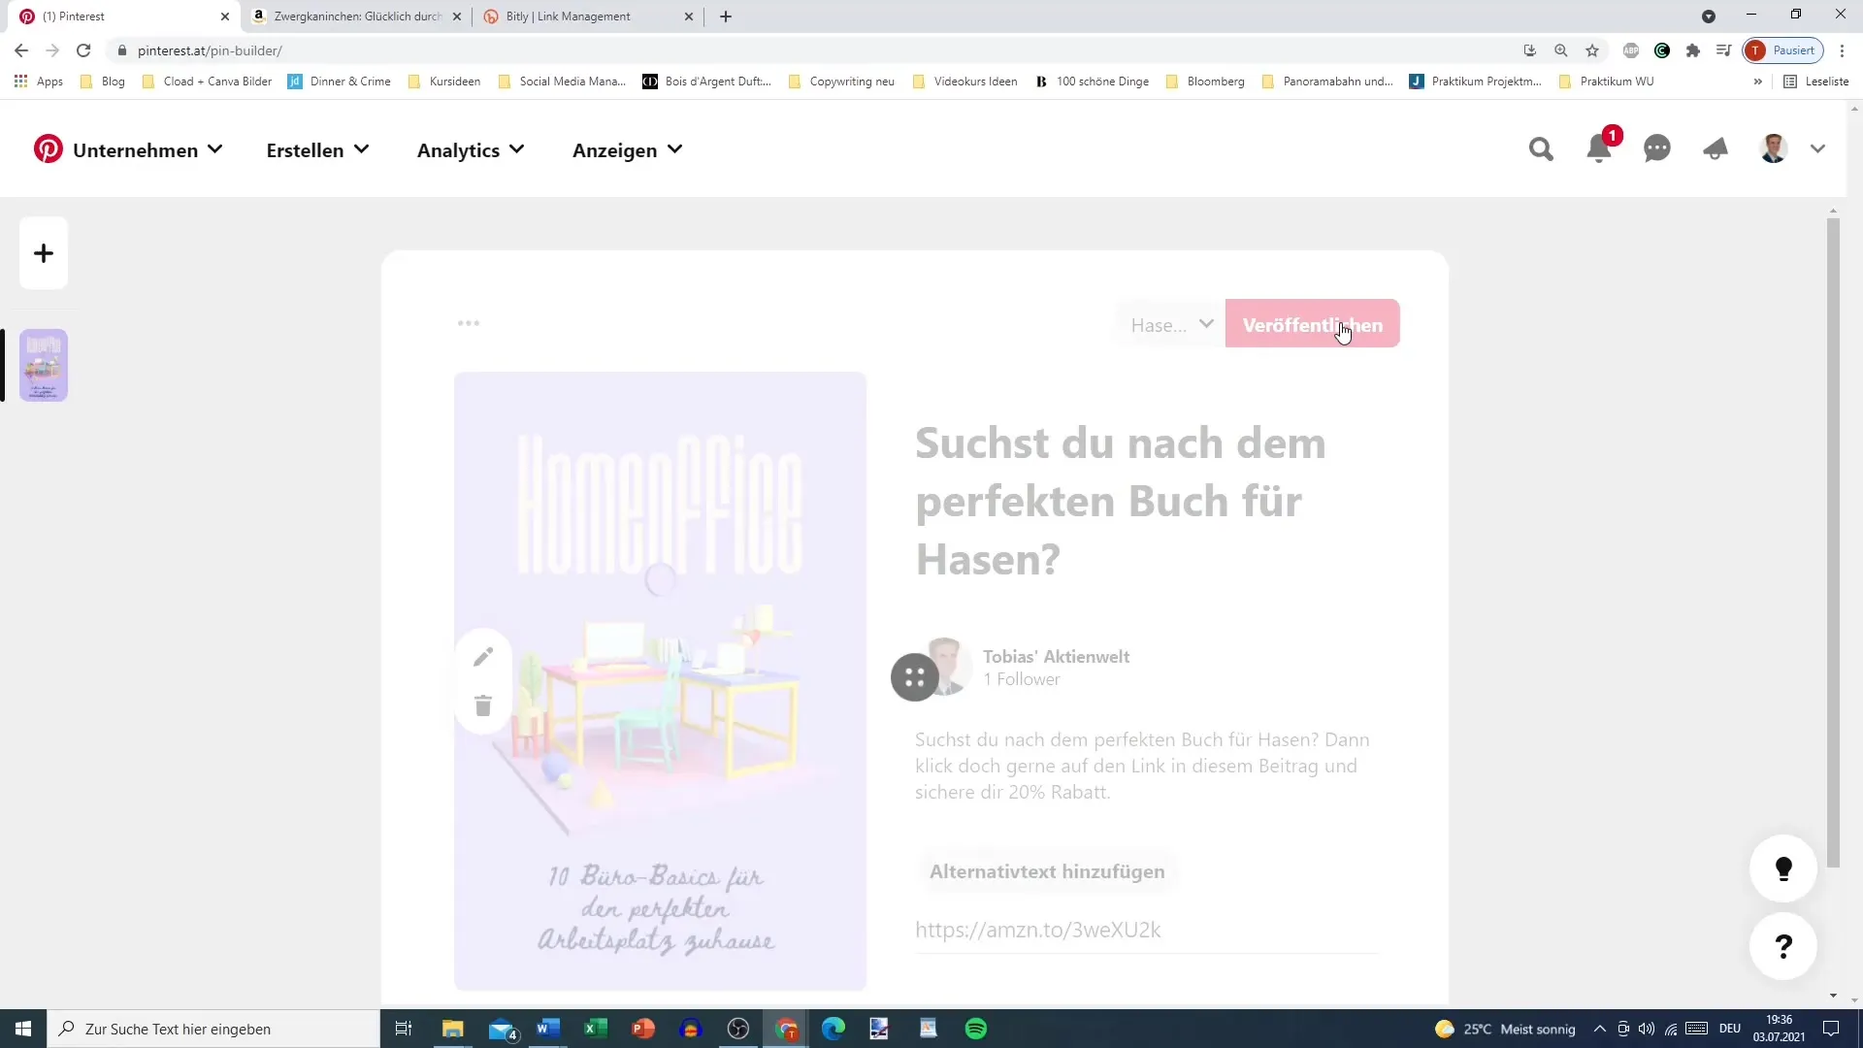The width and height of the screenshot is (1863, 1048).
Task: Click Alternativtext hinzufügen button
Action: pyautogui.click(x=1047, y=871)
